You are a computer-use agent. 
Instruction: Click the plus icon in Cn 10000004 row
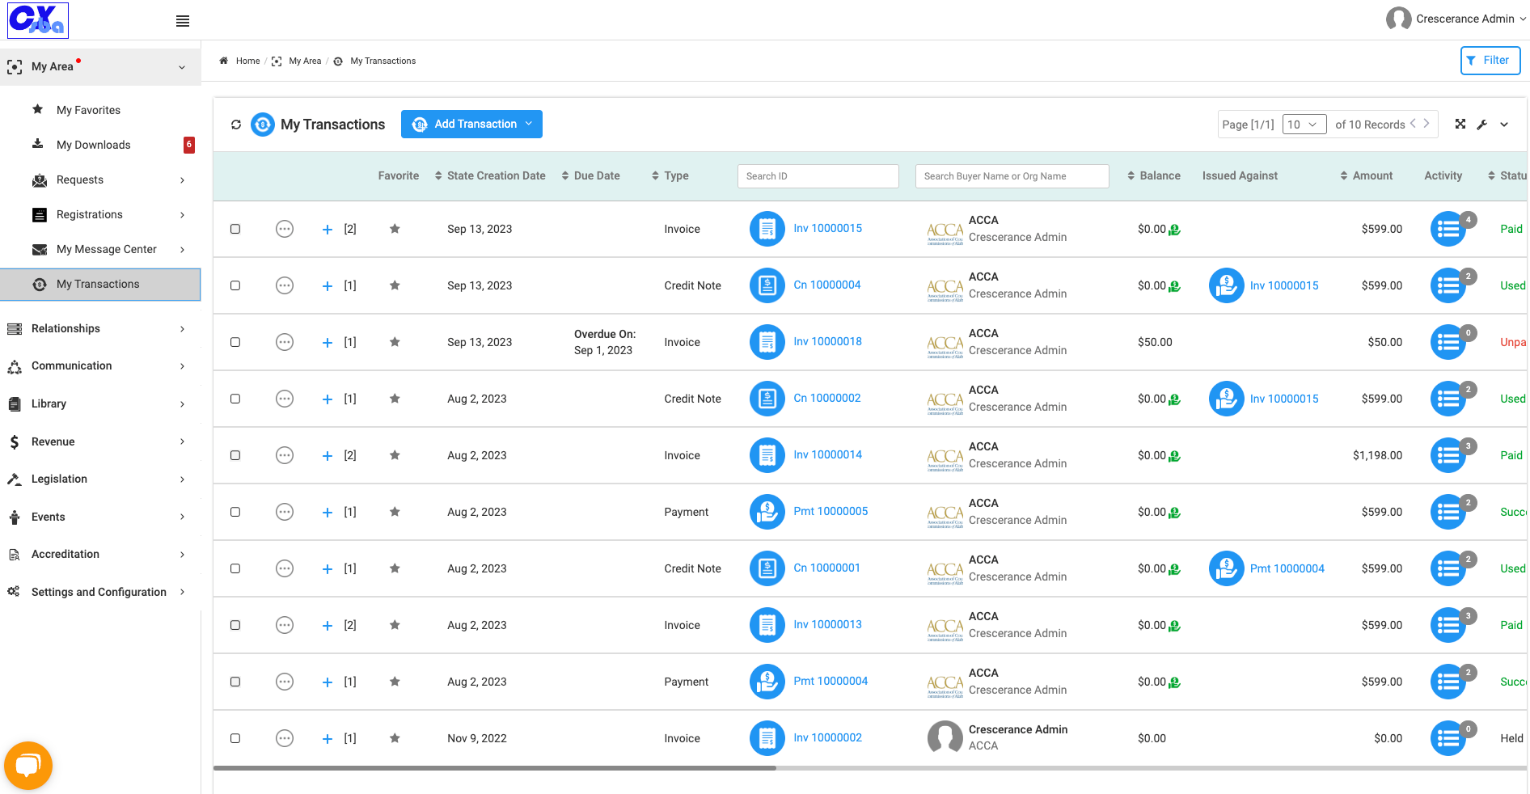point(328,286)
